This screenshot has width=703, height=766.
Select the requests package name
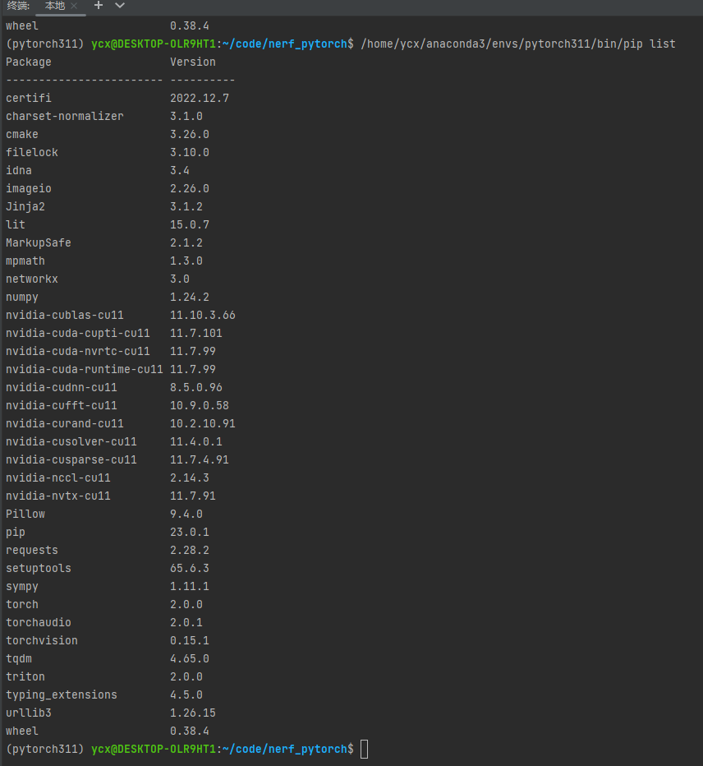tap(32, 550)
